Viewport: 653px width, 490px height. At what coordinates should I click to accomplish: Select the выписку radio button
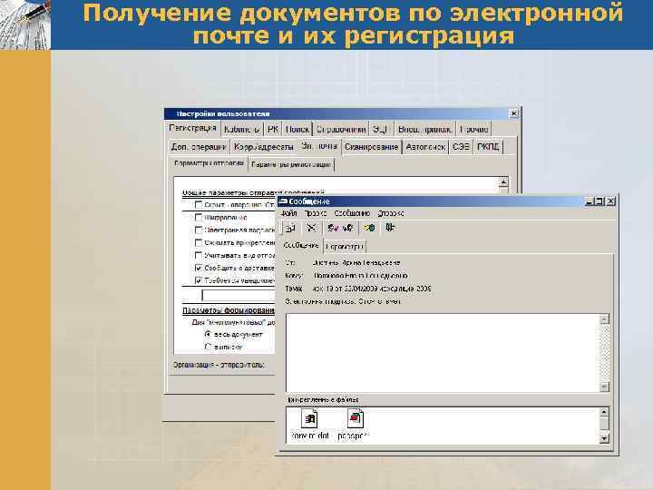209,347
